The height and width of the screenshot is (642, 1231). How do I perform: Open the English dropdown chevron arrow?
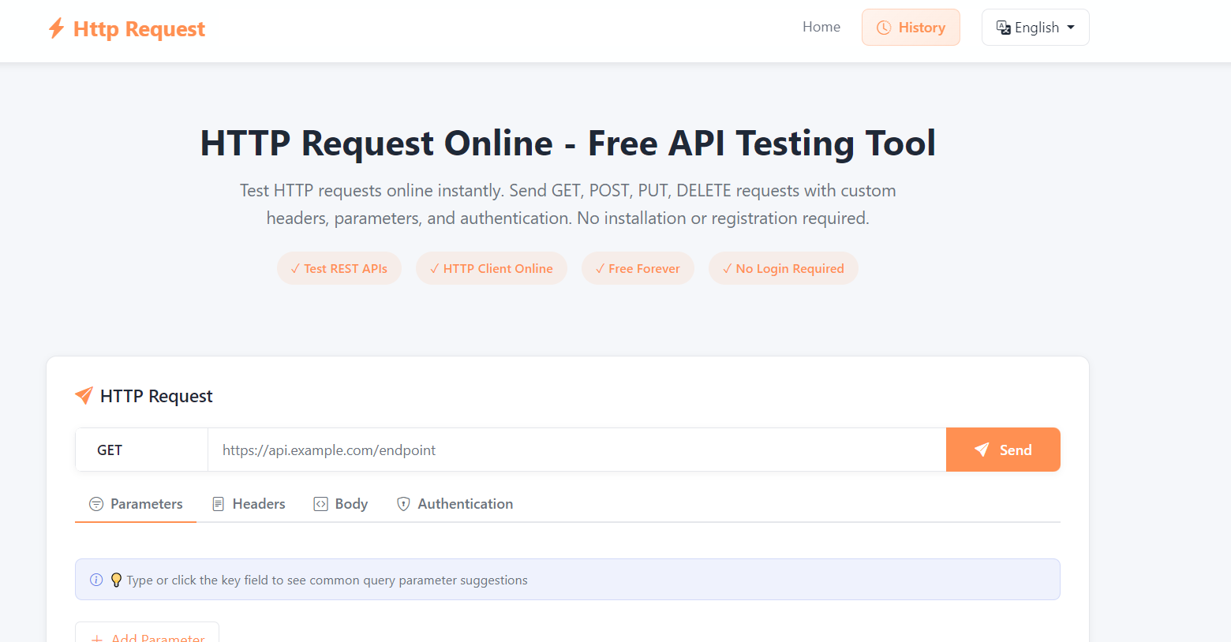1071,27
